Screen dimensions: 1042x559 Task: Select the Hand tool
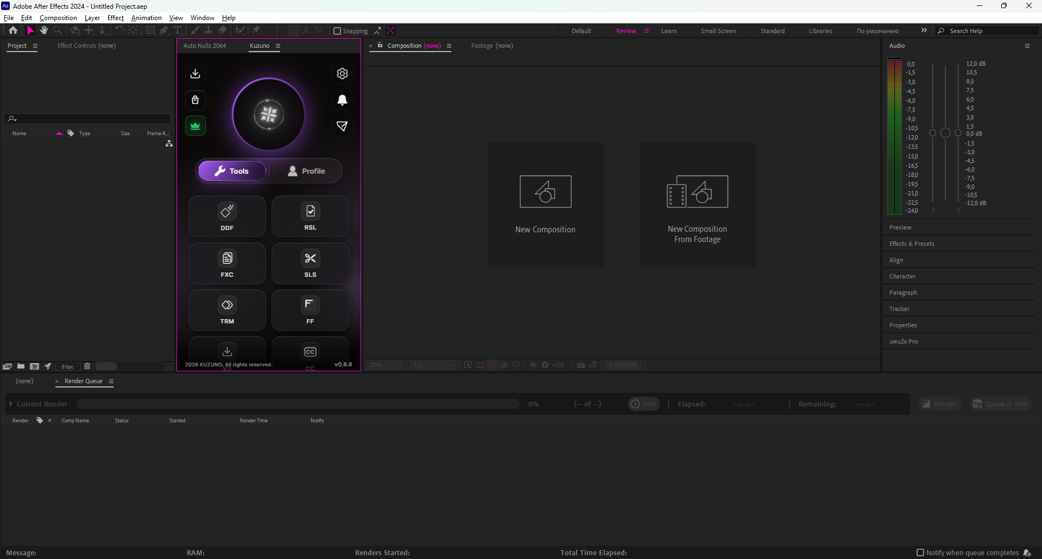(44, 30)
